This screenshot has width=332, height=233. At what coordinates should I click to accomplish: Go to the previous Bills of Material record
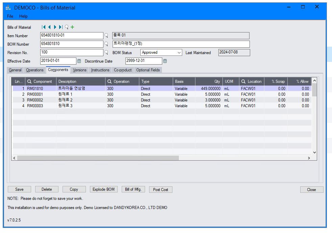[49, 27]
